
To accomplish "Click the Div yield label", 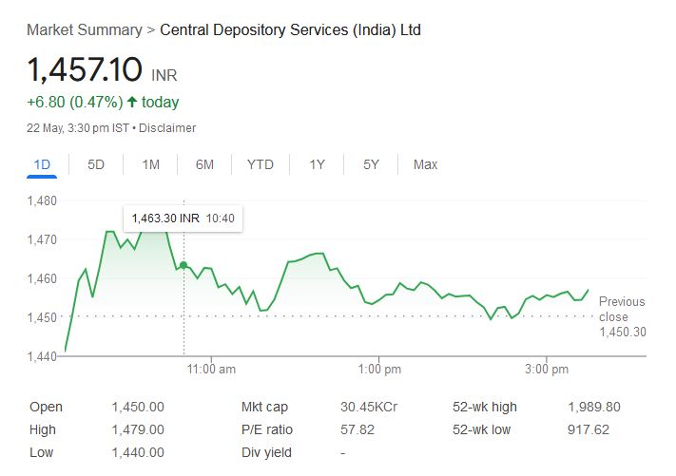I will (266, 453).
